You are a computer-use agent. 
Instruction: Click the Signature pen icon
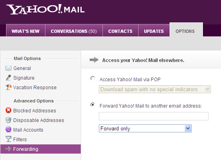[8, 78]
